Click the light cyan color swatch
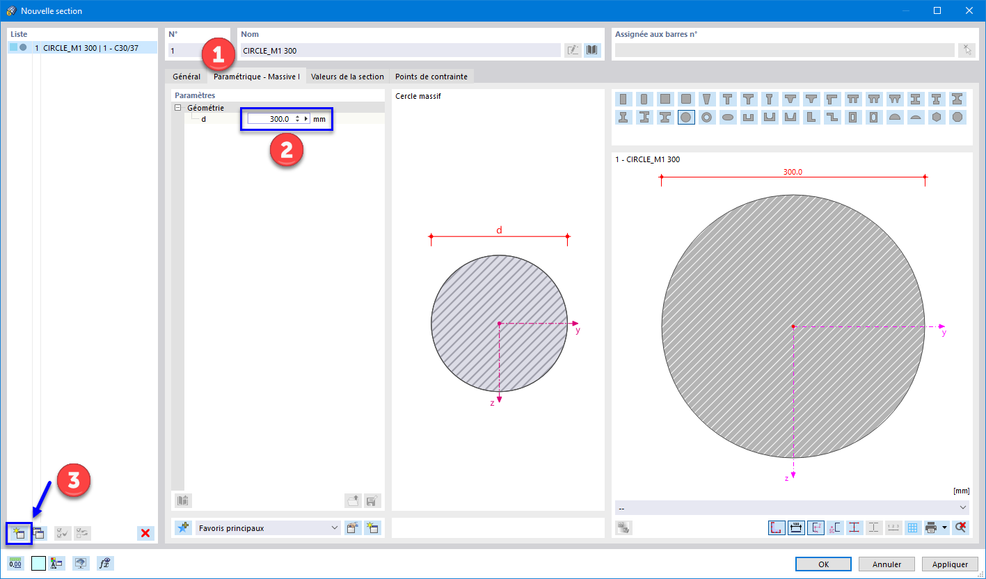This screenshot has width=986, height=579. click(38, 564)
